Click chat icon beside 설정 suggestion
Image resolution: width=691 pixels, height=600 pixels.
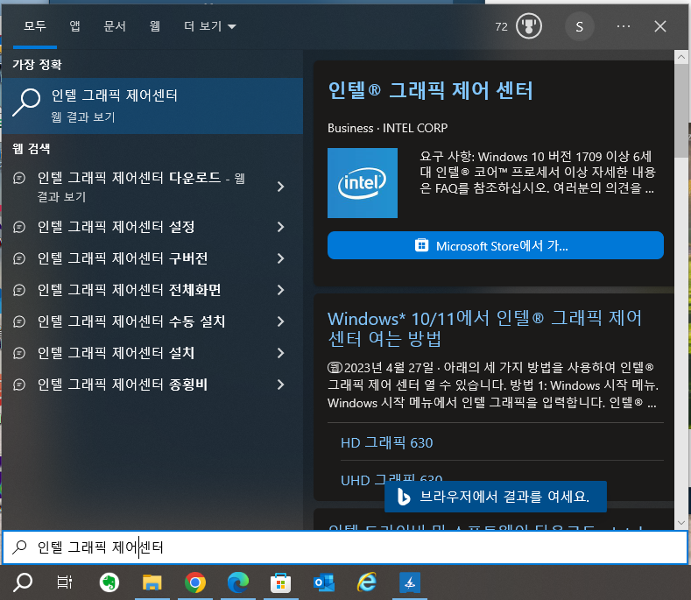click(x=19, y=227)
